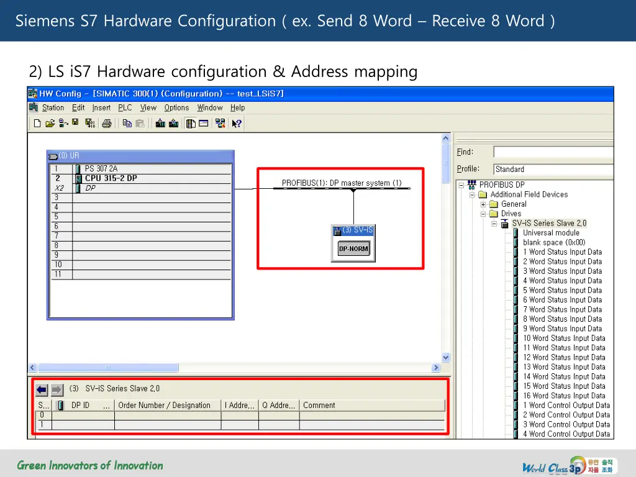Click the back arrow in slave detail pane

pyautogui.click(x=42, y=390)
